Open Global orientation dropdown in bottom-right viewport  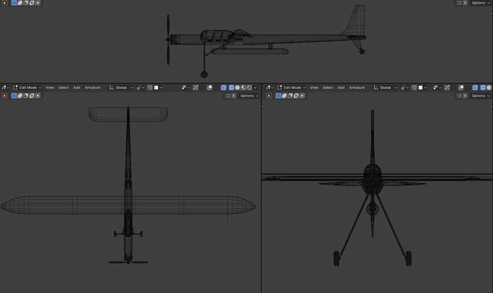[385, 88]
